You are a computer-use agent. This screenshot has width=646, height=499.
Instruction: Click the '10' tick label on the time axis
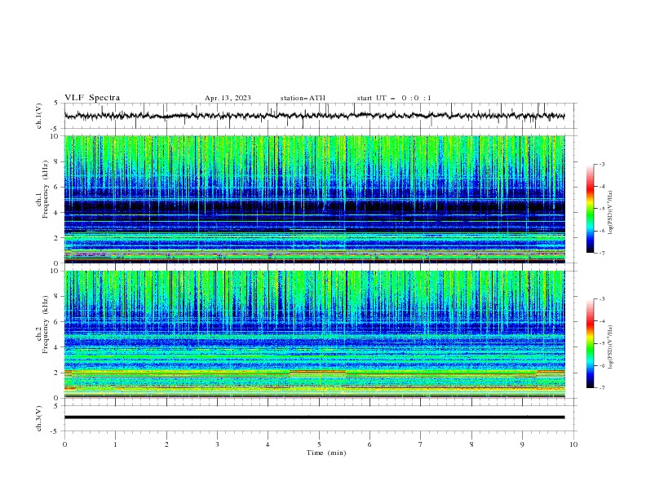tap(573, 444)
